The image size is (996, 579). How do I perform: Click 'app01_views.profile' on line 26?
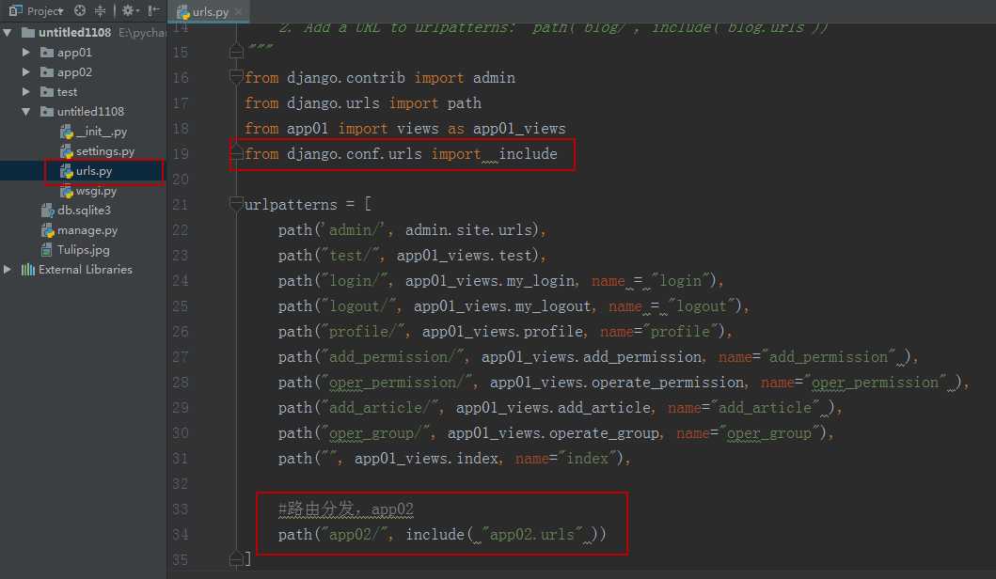502,332
